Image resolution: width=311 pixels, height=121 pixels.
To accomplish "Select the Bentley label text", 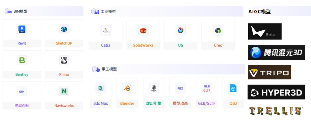I will pyautogui.click(x=22, y=75).
